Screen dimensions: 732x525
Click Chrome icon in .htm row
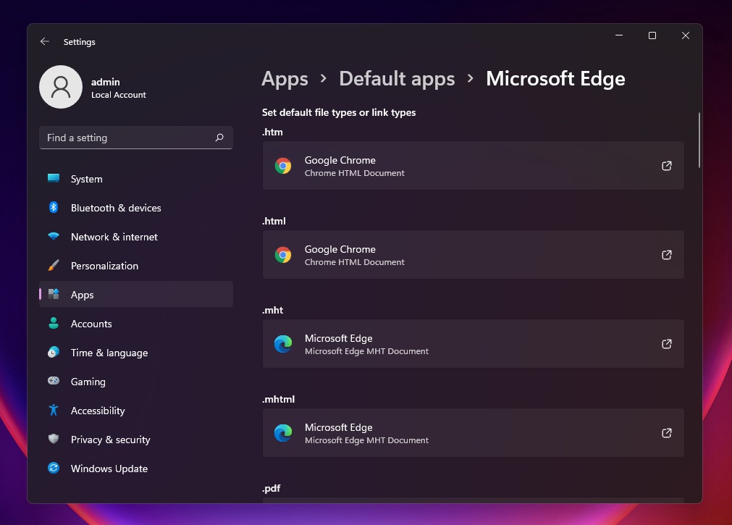[x=283, y=166]
